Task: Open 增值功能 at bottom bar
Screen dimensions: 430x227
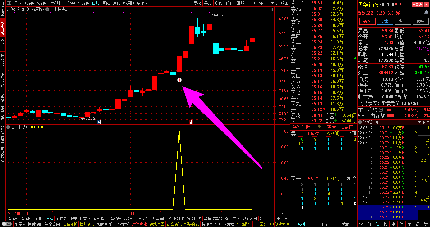Action: (x=140, y=224)
